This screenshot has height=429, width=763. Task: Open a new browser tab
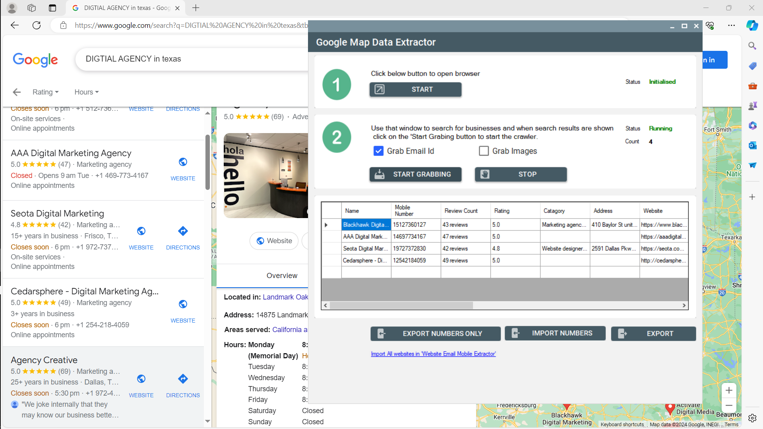[x=196, y=8]
